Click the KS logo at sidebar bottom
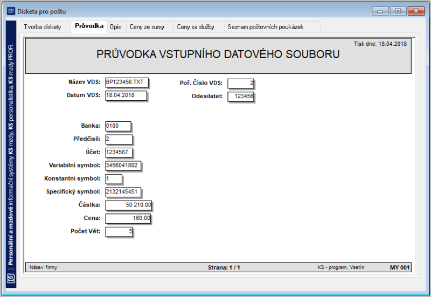 (11, 278)
